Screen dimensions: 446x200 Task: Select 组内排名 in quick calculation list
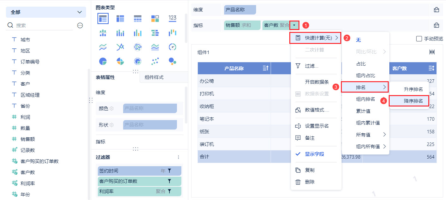366,99
